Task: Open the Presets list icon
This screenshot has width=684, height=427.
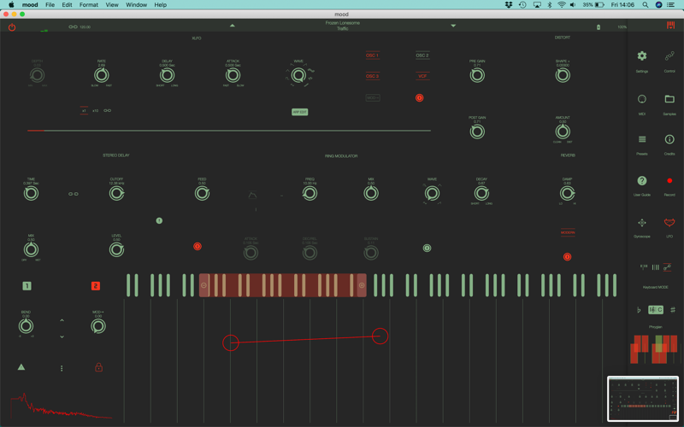Action: click(642, 139)
